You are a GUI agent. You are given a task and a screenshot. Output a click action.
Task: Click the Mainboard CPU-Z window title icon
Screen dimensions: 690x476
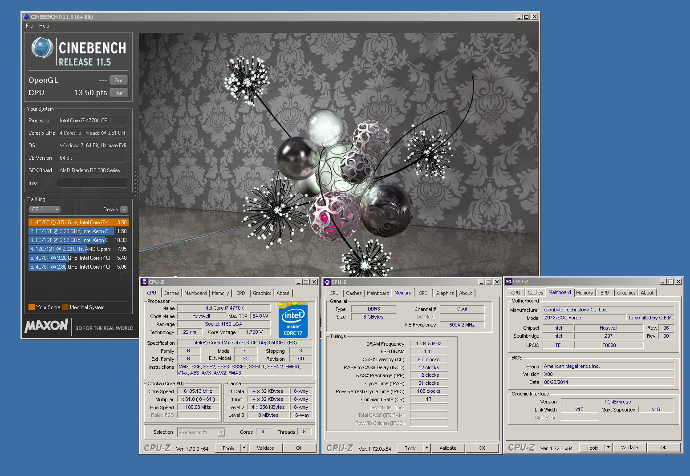tap(509, 282)
